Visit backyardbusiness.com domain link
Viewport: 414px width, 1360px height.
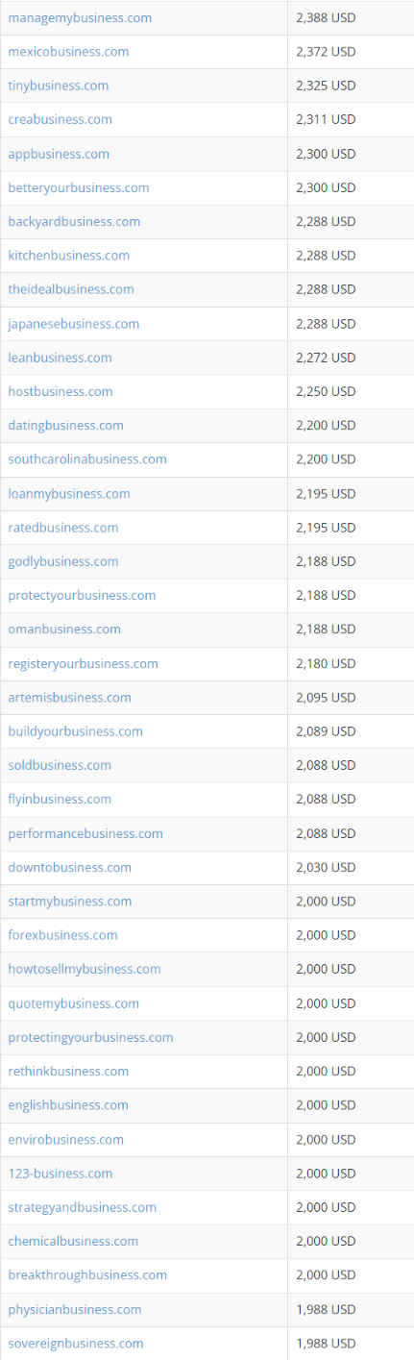click(74, 221)
